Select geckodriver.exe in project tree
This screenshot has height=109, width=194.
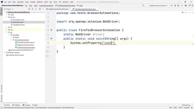tap(18, 22)
